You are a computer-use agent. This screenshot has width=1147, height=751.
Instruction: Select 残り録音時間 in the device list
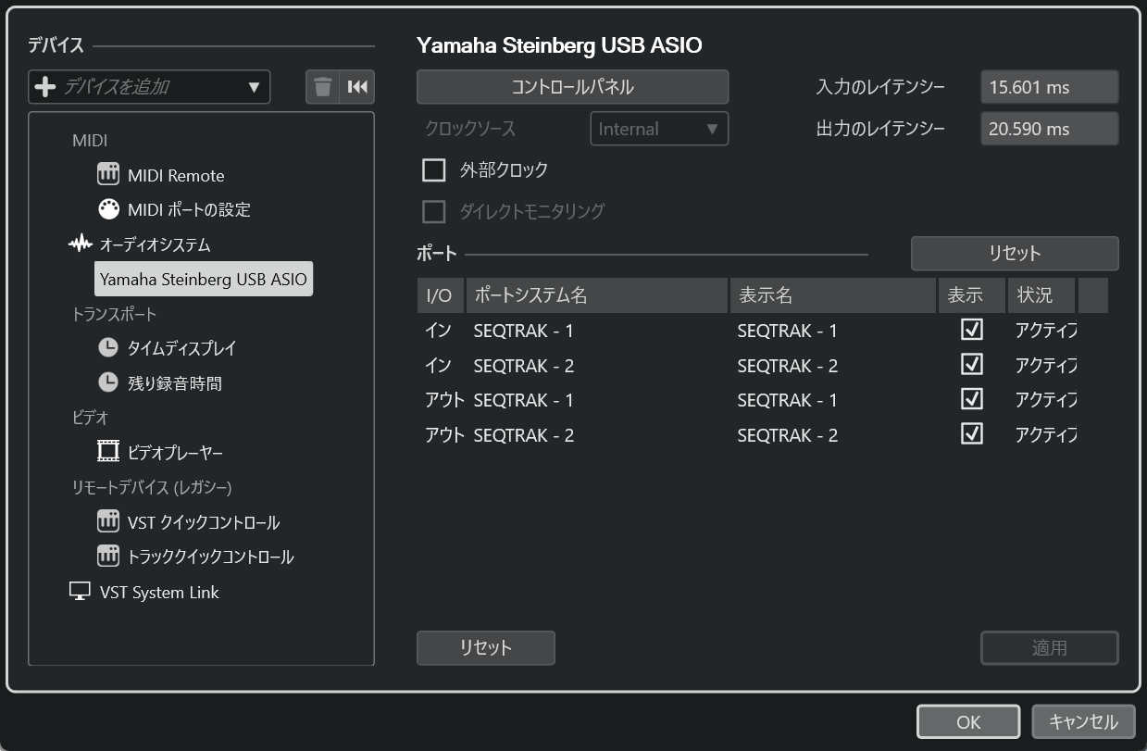point(174,382)
